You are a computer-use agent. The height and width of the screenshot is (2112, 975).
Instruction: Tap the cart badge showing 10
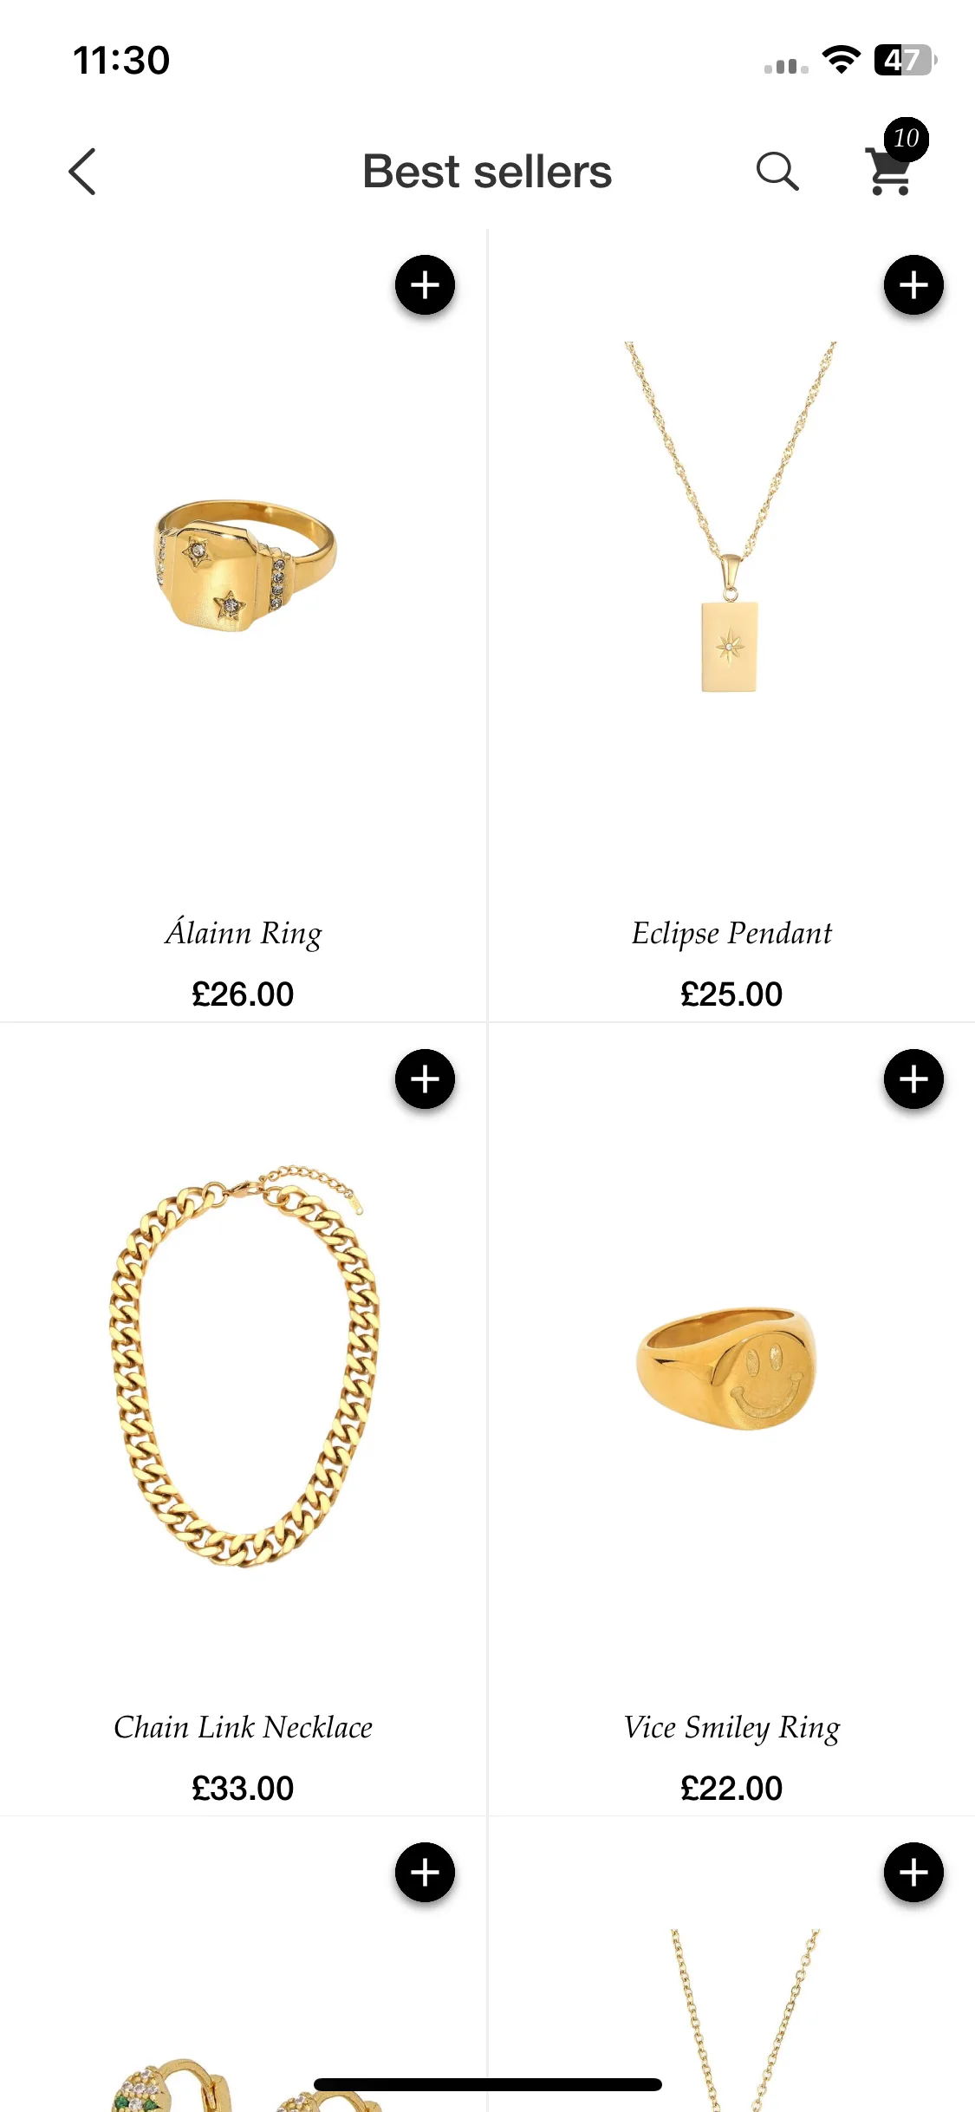click(x=907, y=139)
